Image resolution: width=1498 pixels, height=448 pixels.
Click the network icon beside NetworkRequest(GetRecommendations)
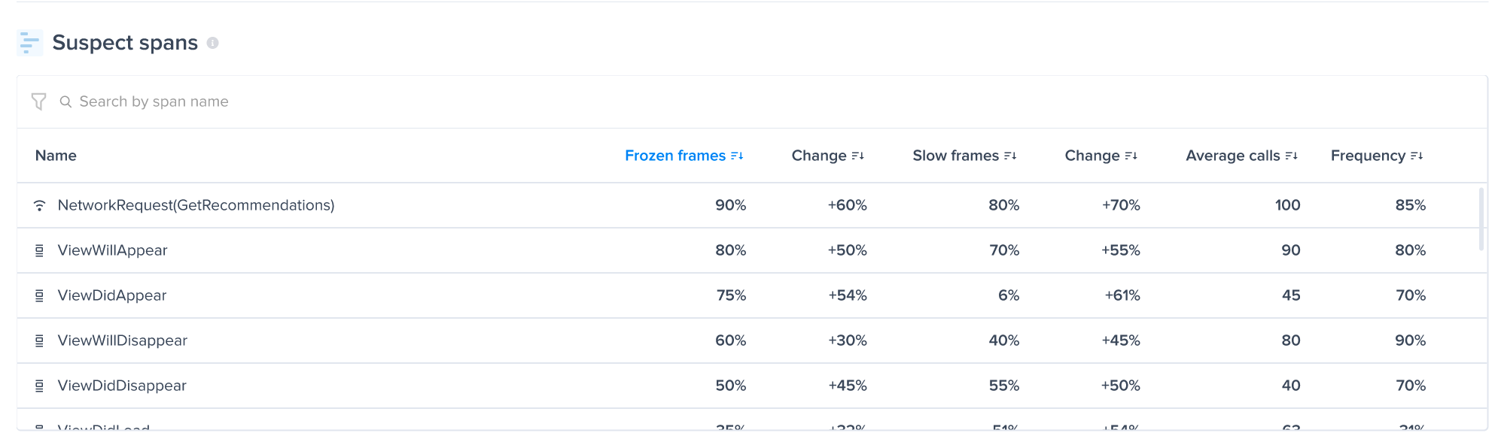40,205
